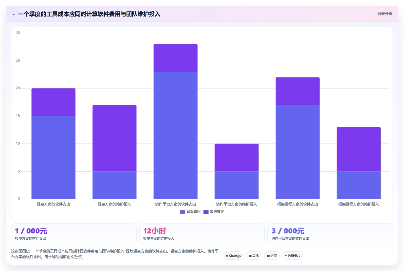The image size is (404, 271).
Task: Click the blue segment of 精细排程方案的软件支出 bar
Action: 297,152
